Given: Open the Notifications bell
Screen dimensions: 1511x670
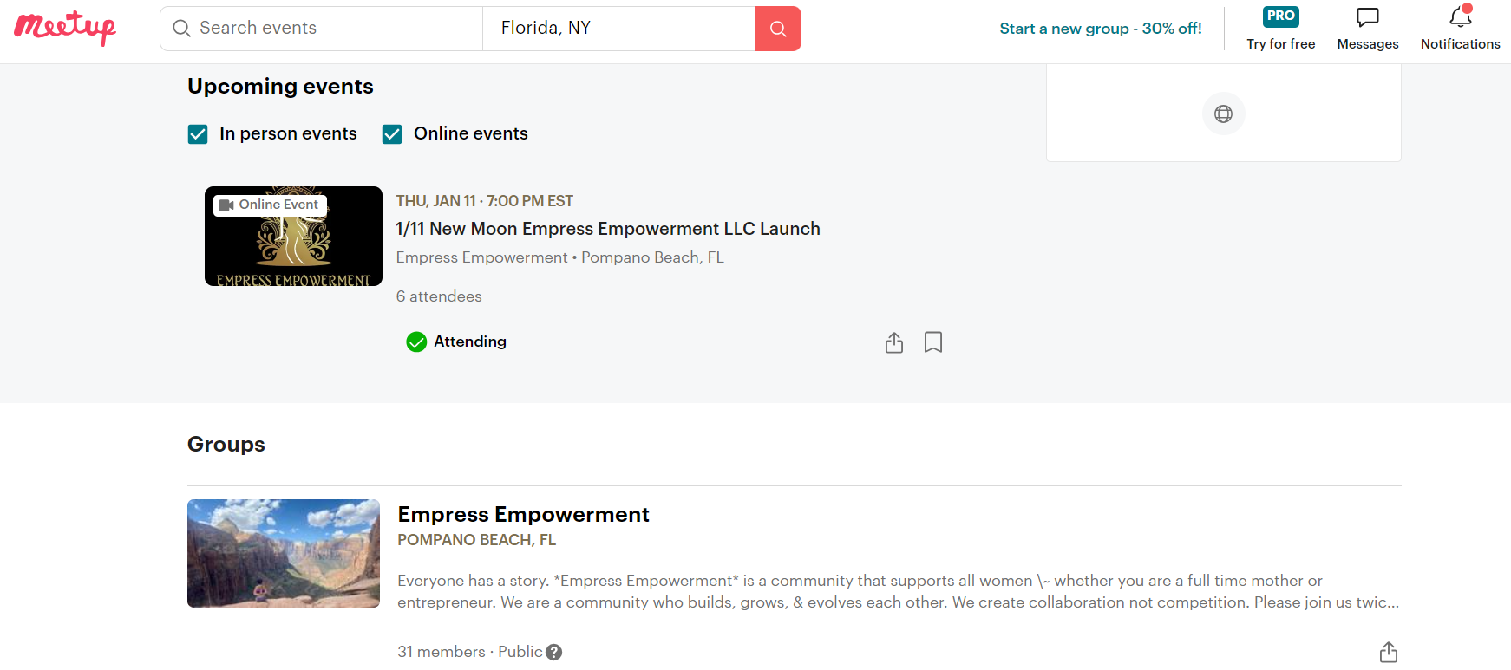Looking at the screenshot, I should click(1461, 29).
